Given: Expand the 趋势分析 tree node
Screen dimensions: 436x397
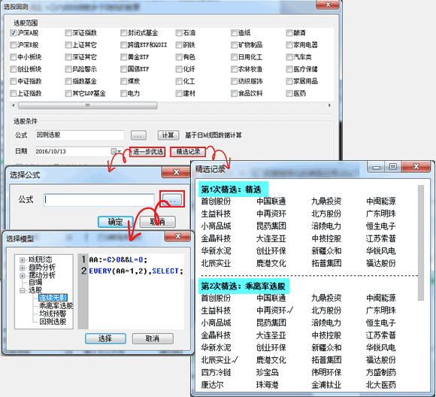Looking at the screenshot, I should click(x=23, y=268).
